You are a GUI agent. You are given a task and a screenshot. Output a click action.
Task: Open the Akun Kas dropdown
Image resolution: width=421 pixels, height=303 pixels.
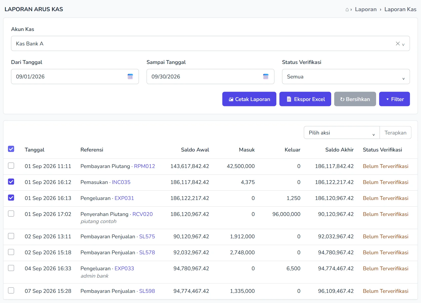[x=210, y=43]
